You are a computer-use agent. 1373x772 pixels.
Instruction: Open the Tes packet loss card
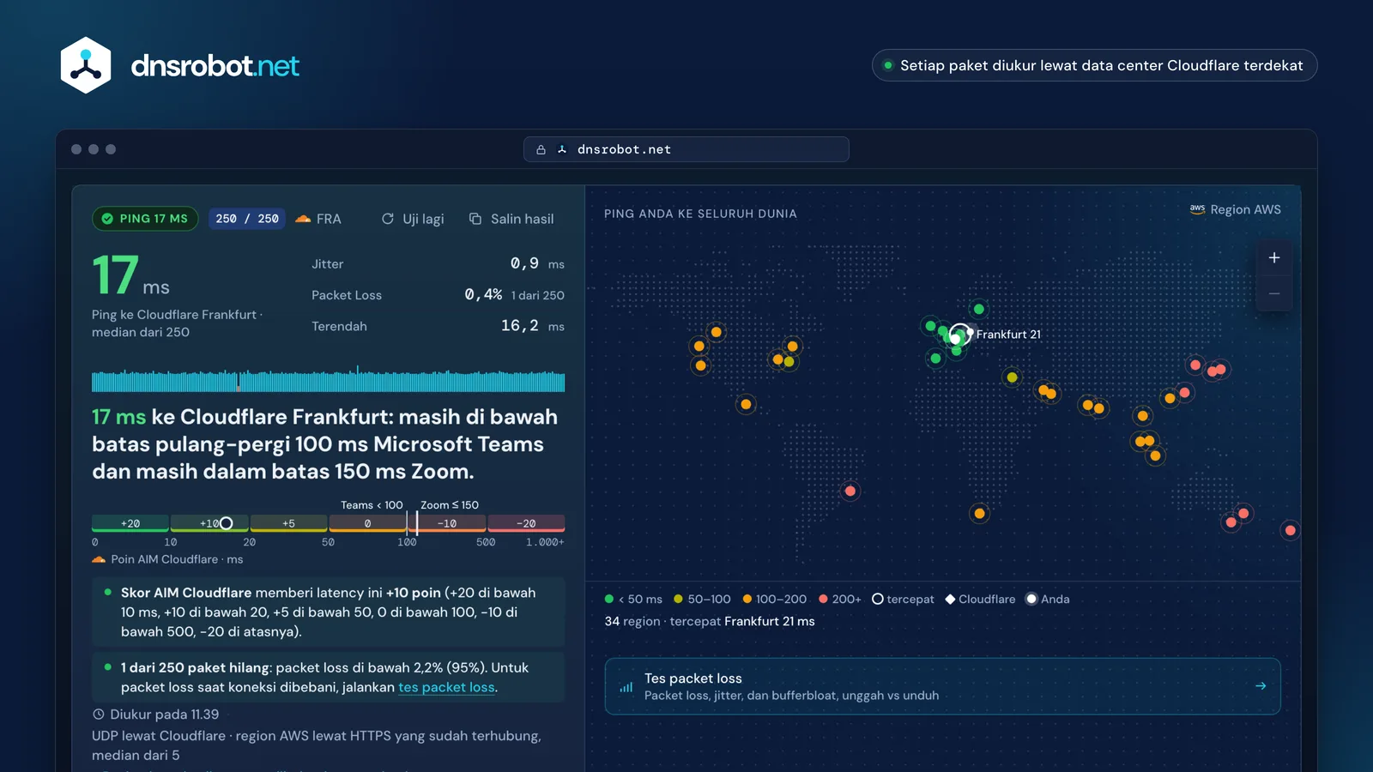[x=942, y=686]
